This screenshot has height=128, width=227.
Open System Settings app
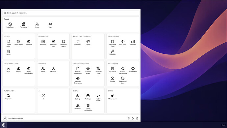78,97
